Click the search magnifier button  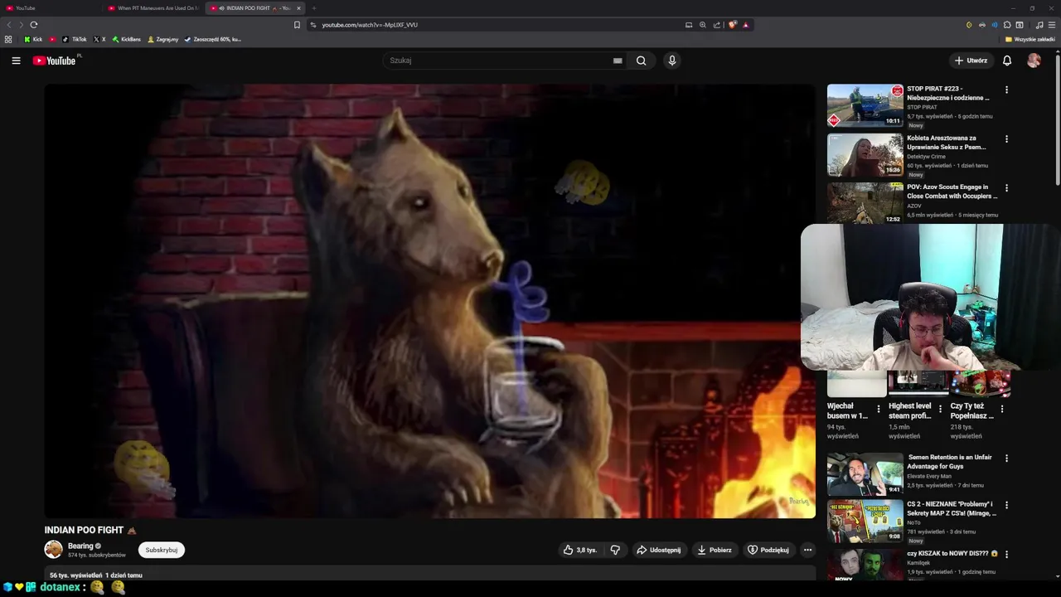(x=641, y=61)
